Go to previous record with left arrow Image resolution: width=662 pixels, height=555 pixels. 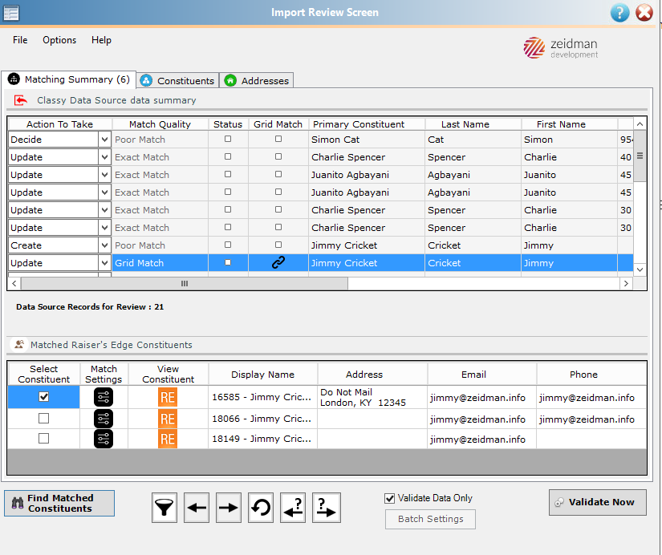197,508
